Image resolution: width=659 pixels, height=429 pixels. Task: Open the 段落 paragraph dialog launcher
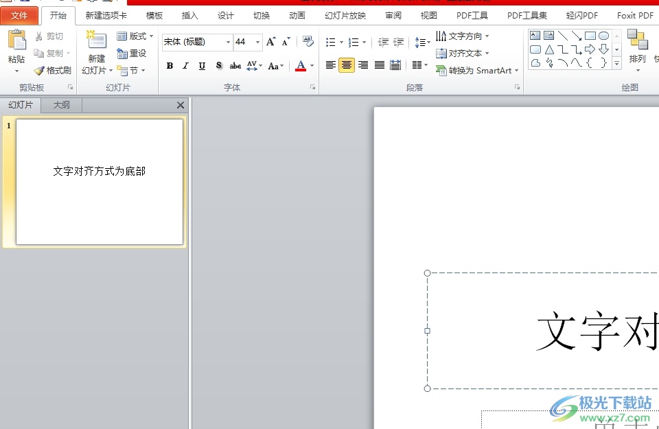pos(517,87)
